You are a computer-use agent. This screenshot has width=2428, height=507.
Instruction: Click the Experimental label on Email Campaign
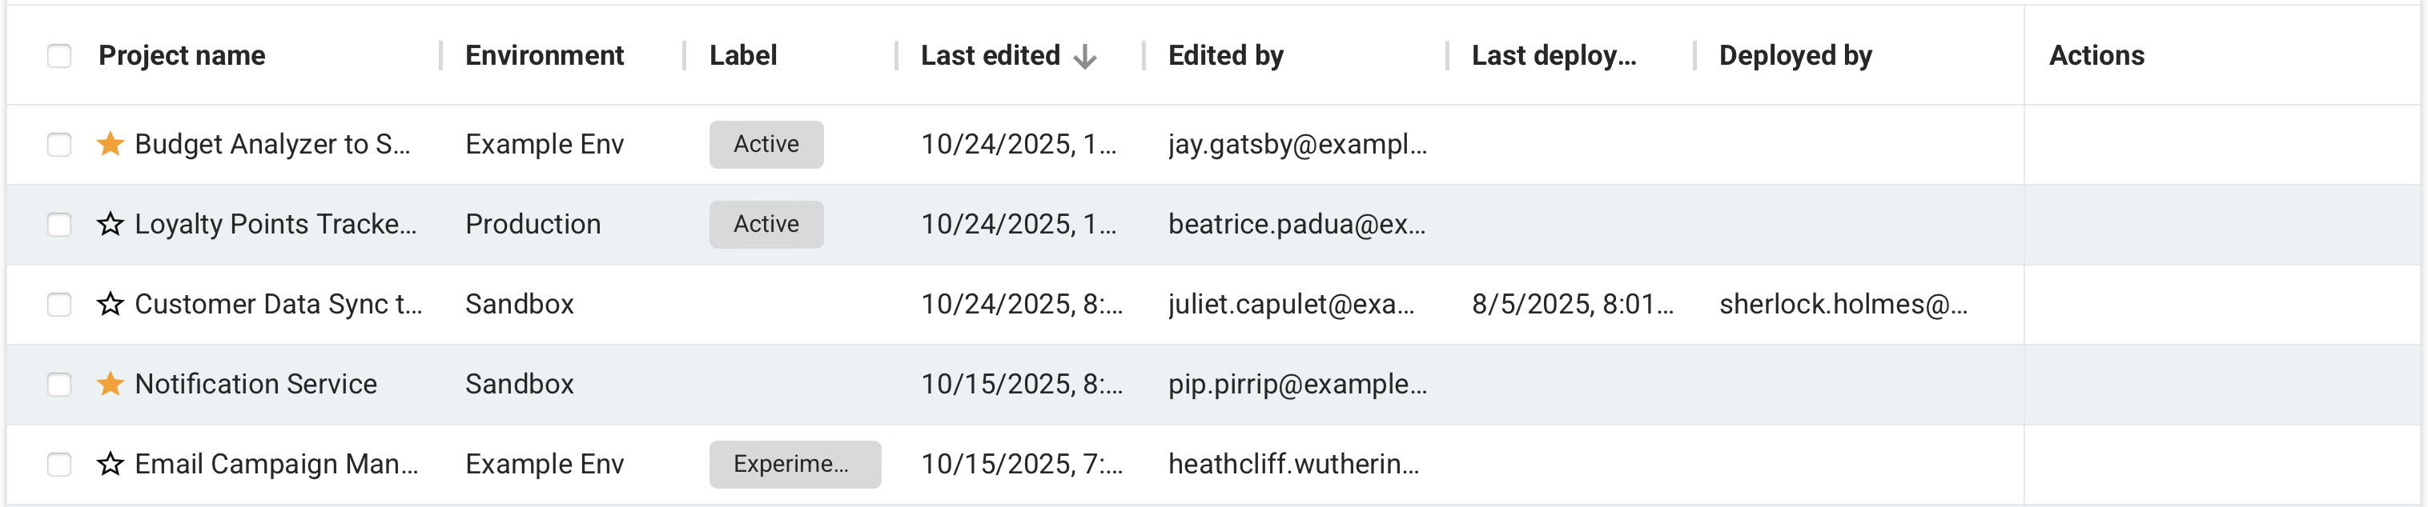[794, 464]
